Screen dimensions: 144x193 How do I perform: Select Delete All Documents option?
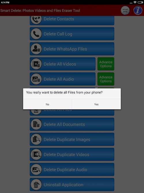72,124
